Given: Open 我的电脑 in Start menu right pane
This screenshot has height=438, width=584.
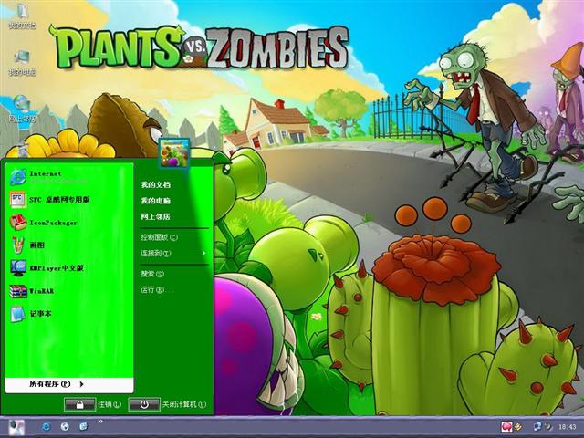Looking at the screenshot, I should [x=155, y=201].
